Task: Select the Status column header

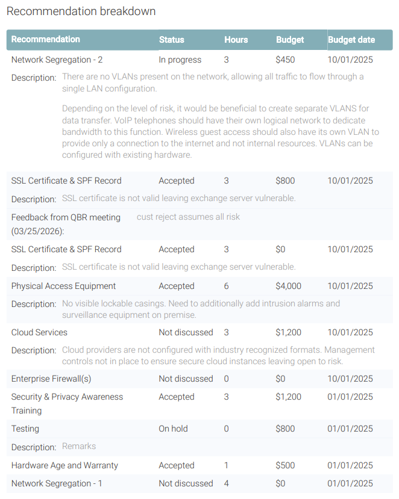Action: pos(171,40)
